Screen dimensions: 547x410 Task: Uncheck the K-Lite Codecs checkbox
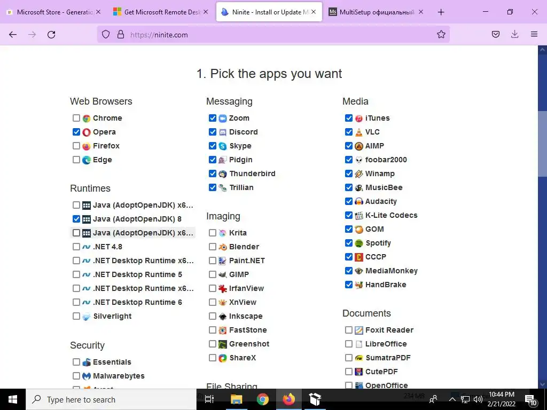pyautogui.click(x=348, y=215)
